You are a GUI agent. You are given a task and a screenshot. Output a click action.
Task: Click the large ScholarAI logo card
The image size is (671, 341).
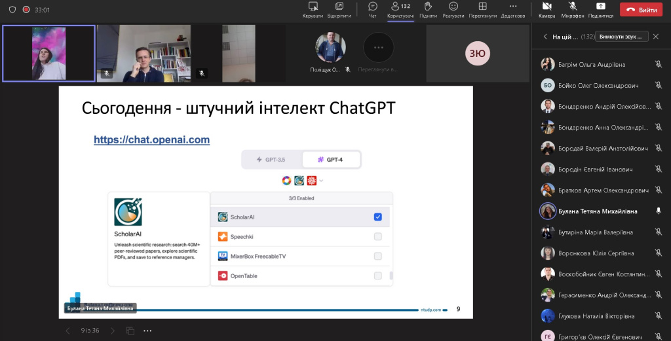128,212
